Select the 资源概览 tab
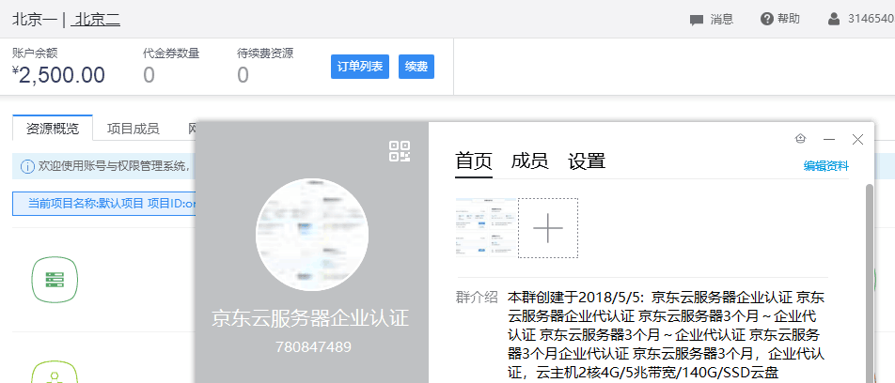Image resolution: width=895 pixels, height=383 pixels. point(53,129)
